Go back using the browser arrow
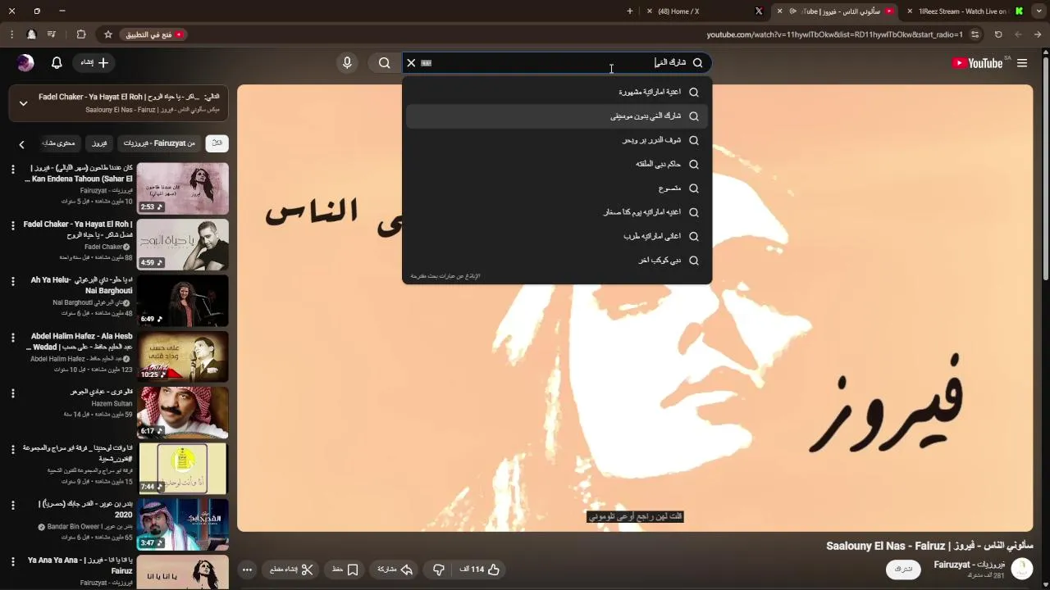This screenshot has width=1050, height=590. click(x=1038, y=34)
